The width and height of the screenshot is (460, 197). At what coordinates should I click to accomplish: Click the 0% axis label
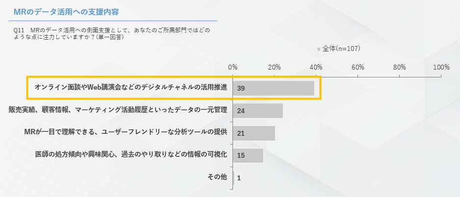233,67
